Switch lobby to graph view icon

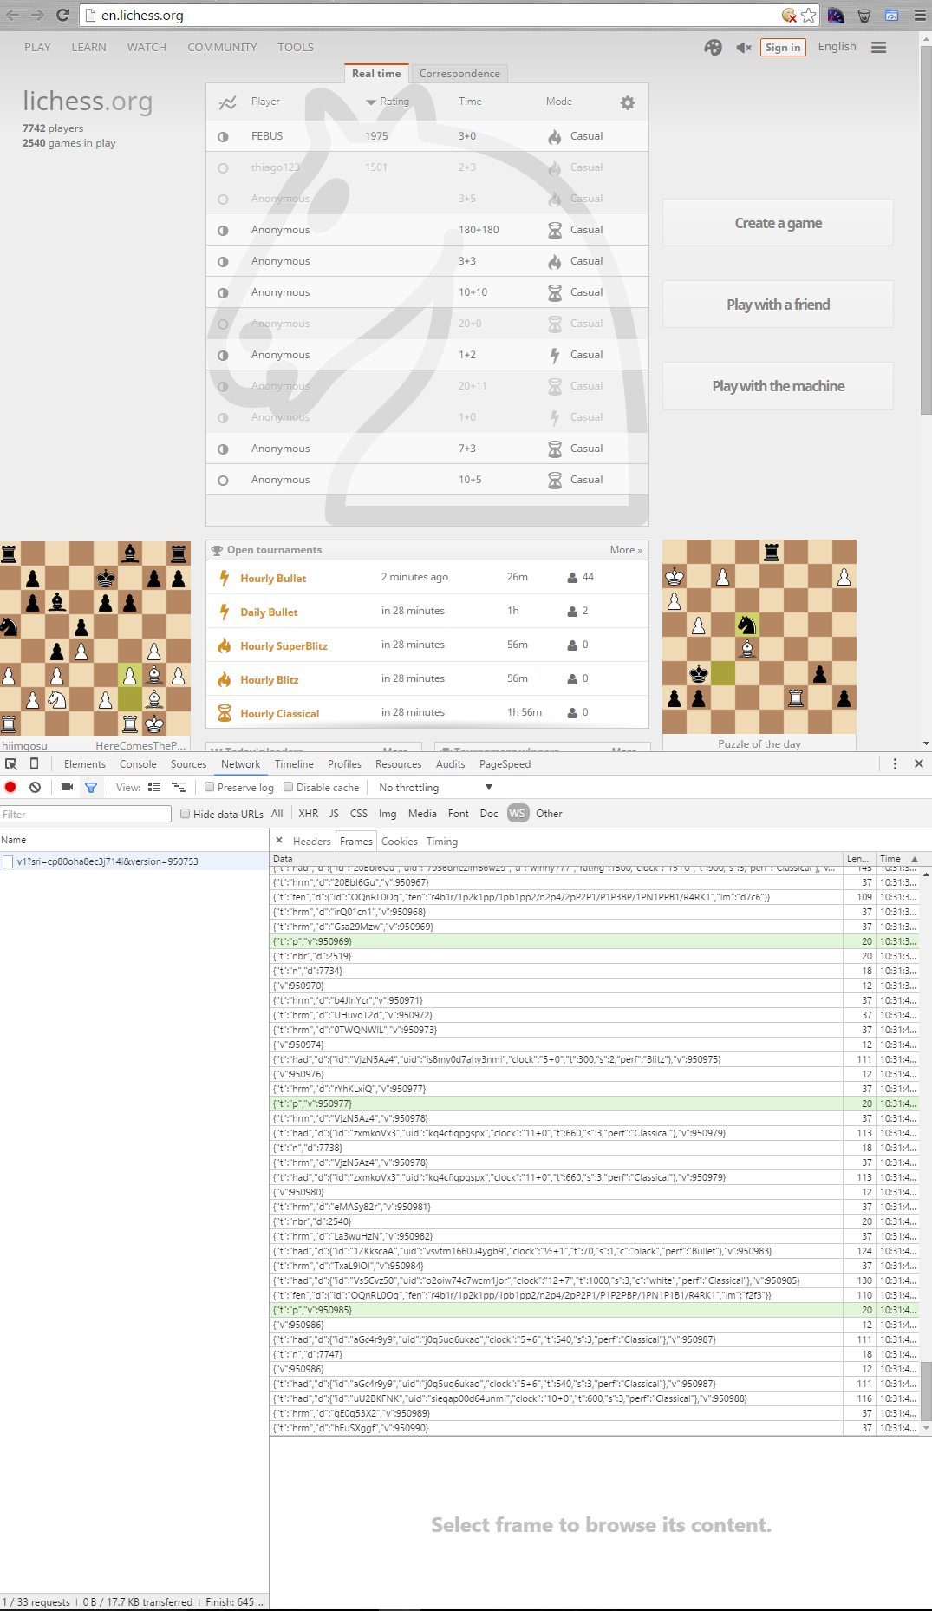tap(227, 102)
